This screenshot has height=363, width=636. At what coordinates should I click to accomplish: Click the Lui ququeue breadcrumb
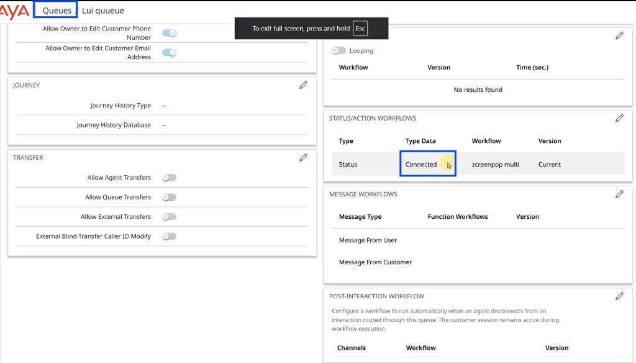pos(103,11)
